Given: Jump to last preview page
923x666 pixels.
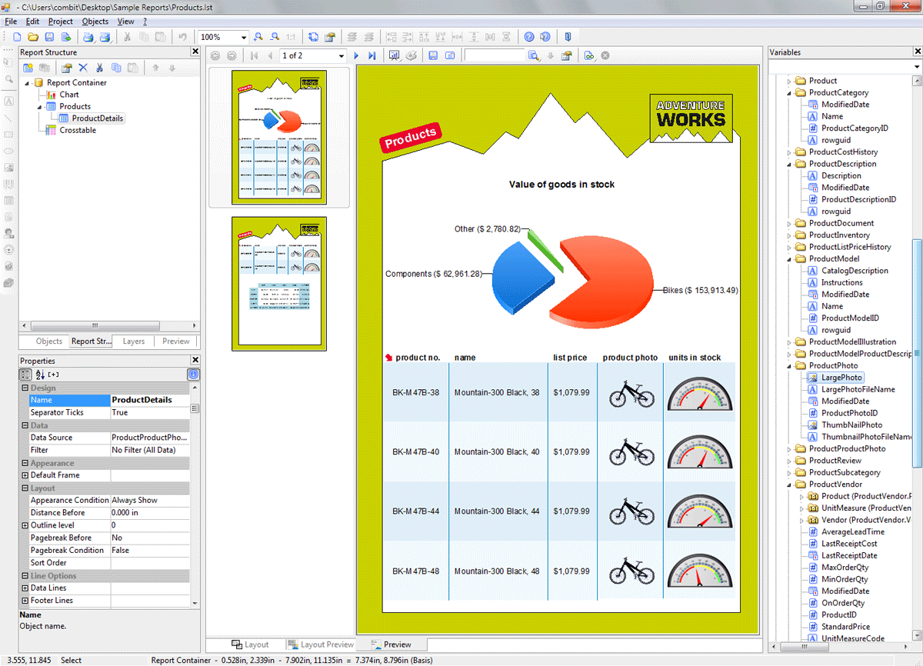Looking at the screenshot, I should (372, 56).
